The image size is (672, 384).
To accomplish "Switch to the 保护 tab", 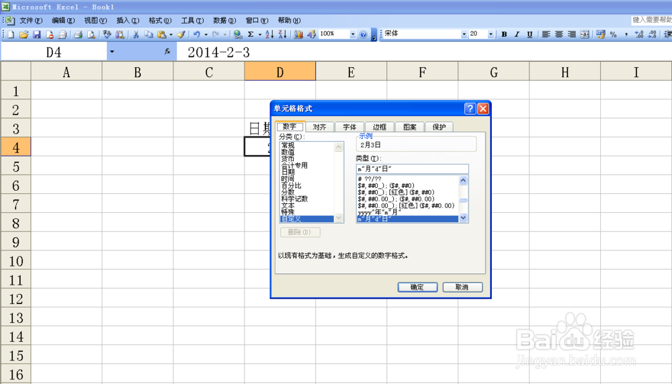I will 439,127.
